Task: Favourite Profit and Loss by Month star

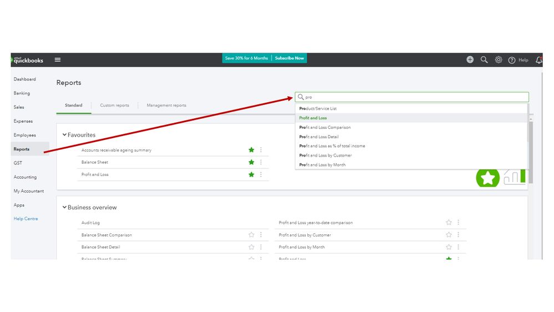Action: (449, 247)
